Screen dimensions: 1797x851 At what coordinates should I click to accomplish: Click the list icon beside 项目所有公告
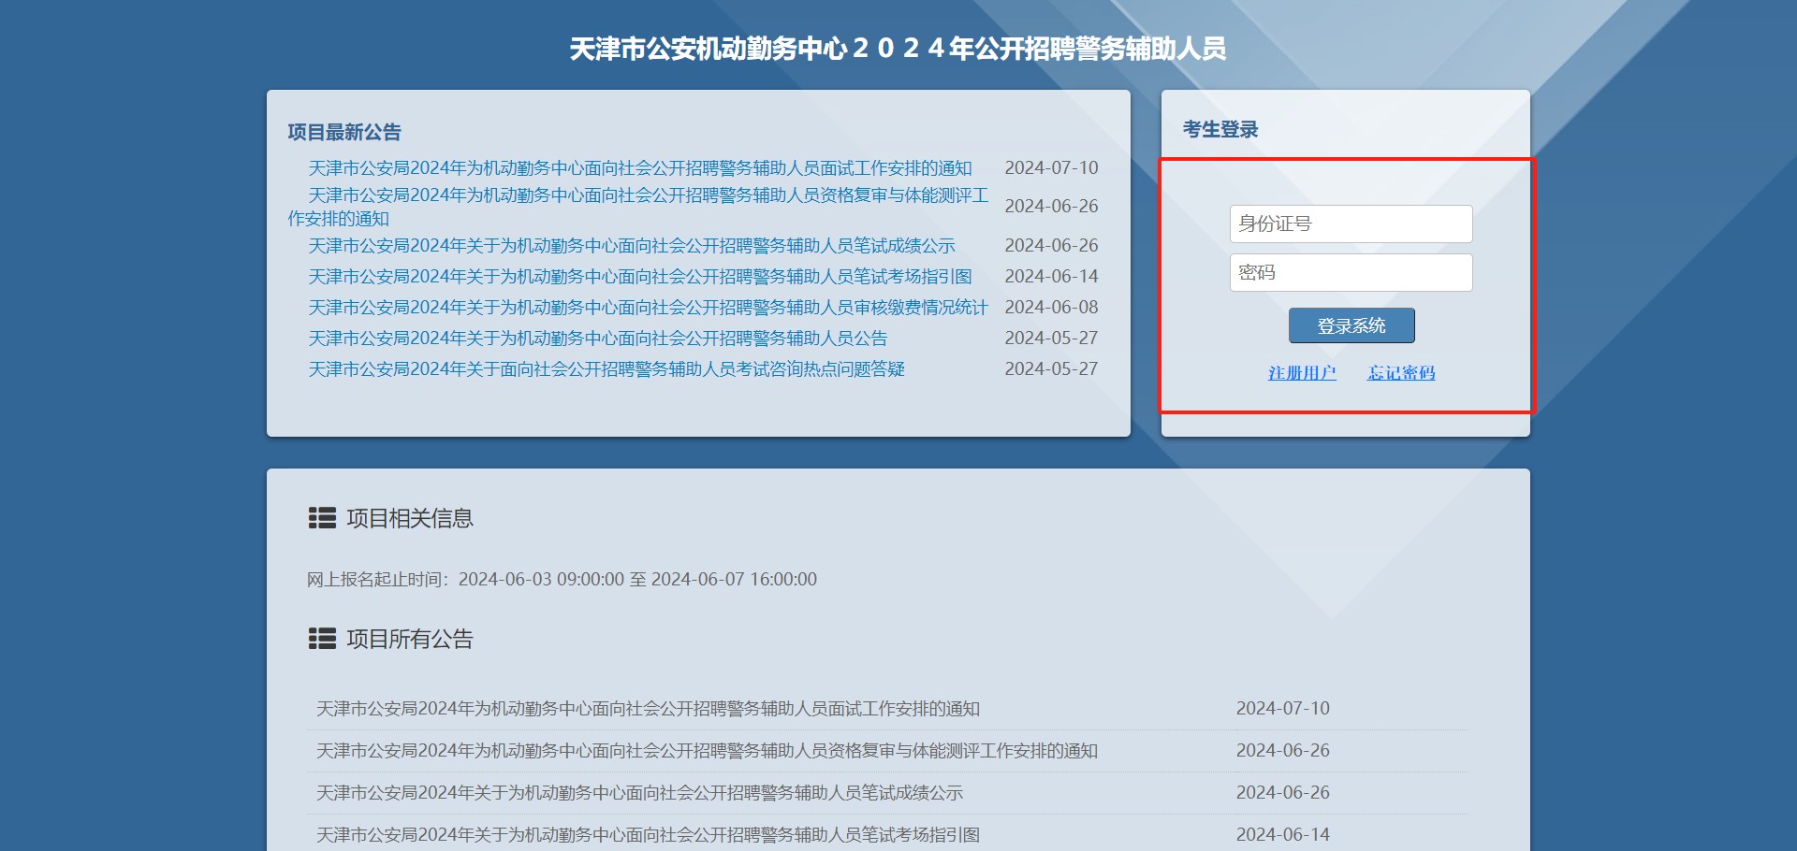pos(322,639)
